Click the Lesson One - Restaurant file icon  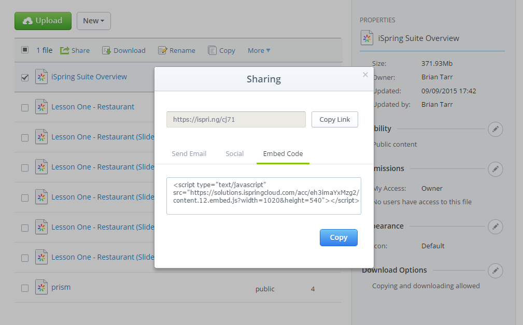41,107
